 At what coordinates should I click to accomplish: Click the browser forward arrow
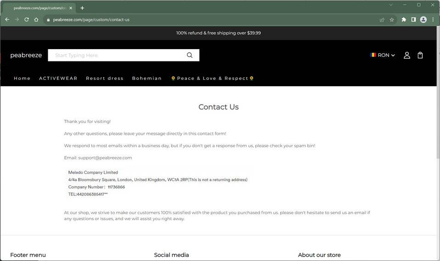17,20
